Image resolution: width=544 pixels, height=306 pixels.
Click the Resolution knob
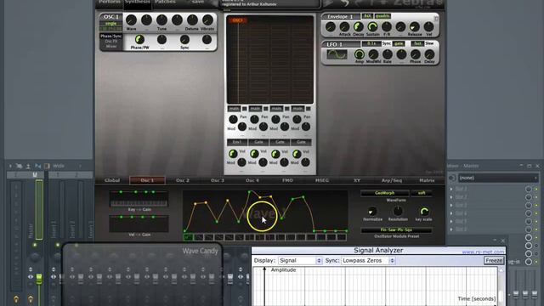point(398,212)
